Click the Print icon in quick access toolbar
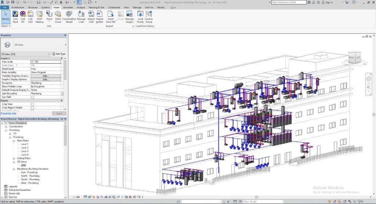This screenshot has width=376, height=204. (39, 2)
